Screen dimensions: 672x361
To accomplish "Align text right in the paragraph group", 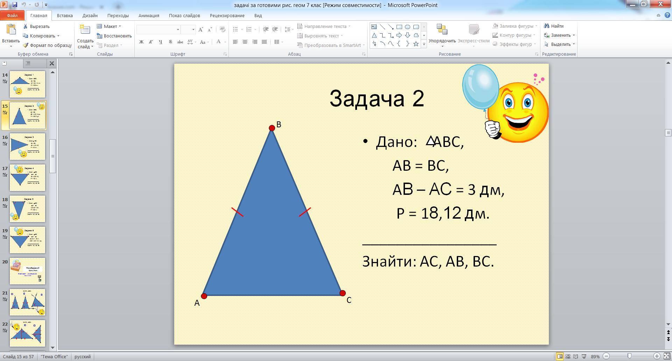I will [x=255, y=42].
